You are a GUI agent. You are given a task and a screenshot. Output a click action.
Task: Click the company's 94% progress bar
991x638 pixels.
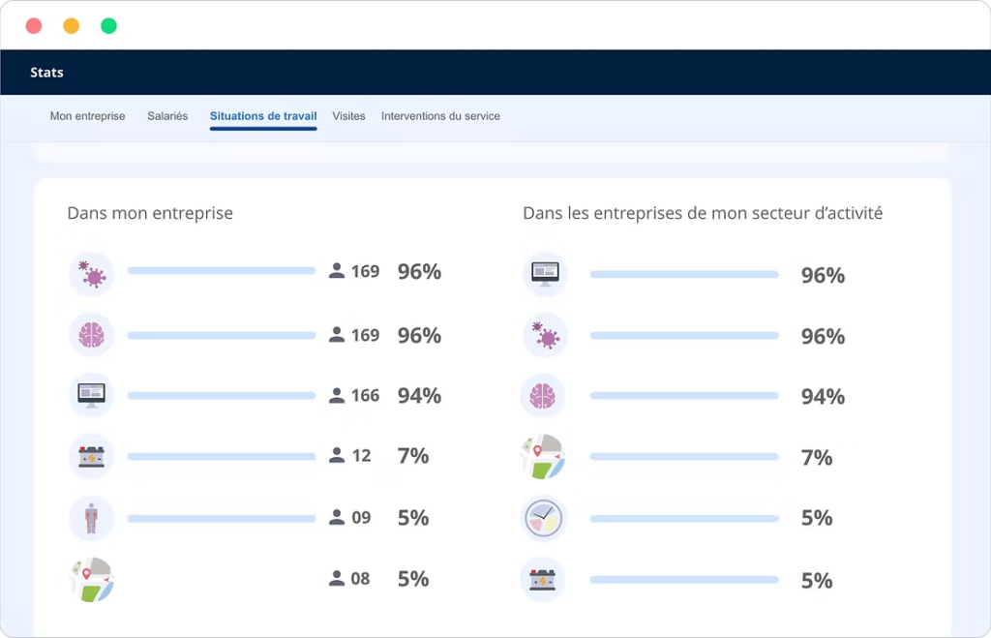[222, 396]
